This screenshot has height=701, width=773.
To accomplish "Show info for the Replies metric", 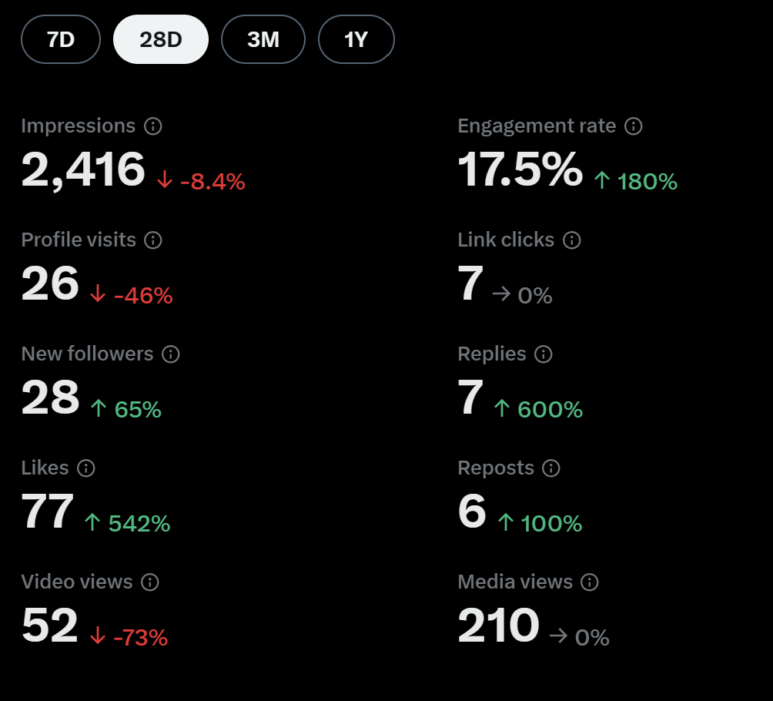I will (x=544, y=354).
